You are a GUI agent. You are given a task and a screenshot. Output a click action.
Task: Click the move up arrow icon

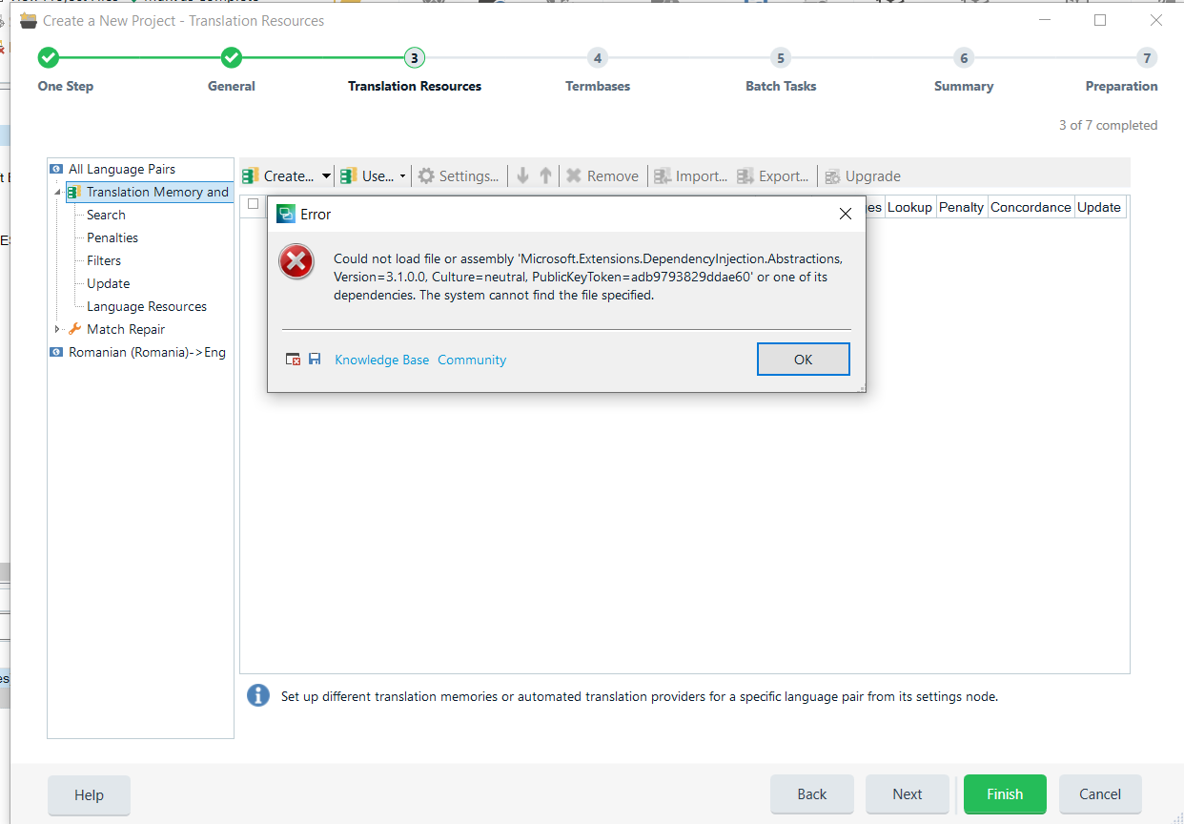point(545,175)
